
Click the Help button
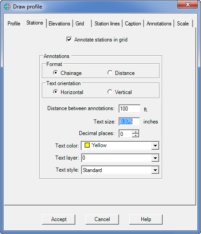click(x=146, y=219)
